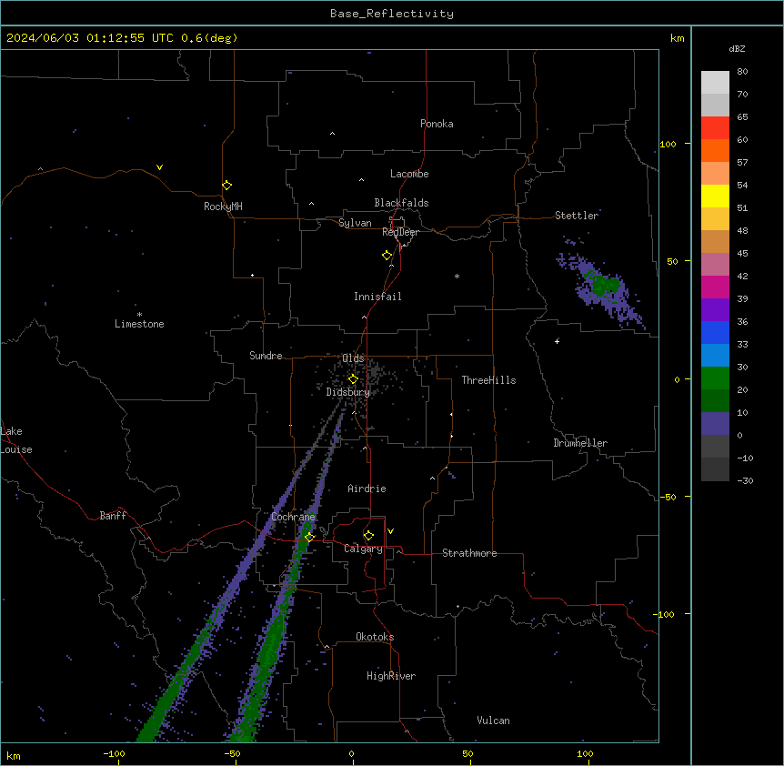Select the magenta 39-42 dBZ legend swatch
This screenshot has width=784, height=766.
(715, 287)
